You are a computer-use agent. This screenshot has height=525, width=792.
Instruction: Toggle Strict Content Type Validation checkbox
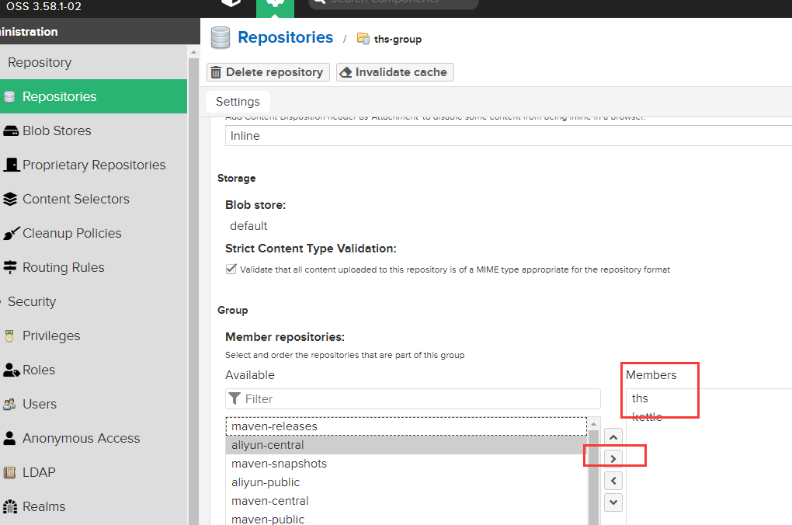pos(231,269)
